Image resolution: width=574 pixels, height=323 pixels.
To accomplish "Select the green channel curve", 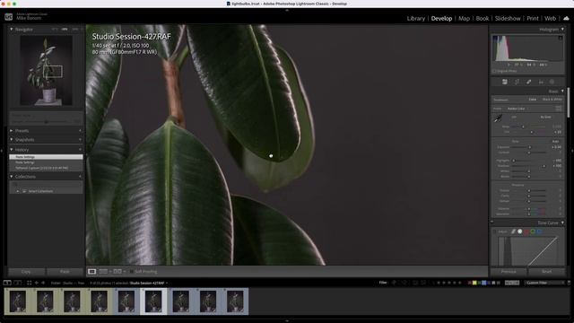I will (x=533, y=231).
